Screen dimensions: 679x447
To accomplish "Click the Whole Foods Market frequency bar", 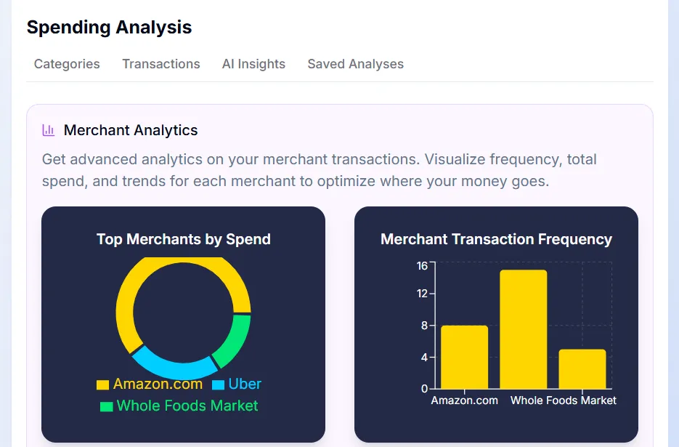I will [581, 371].
